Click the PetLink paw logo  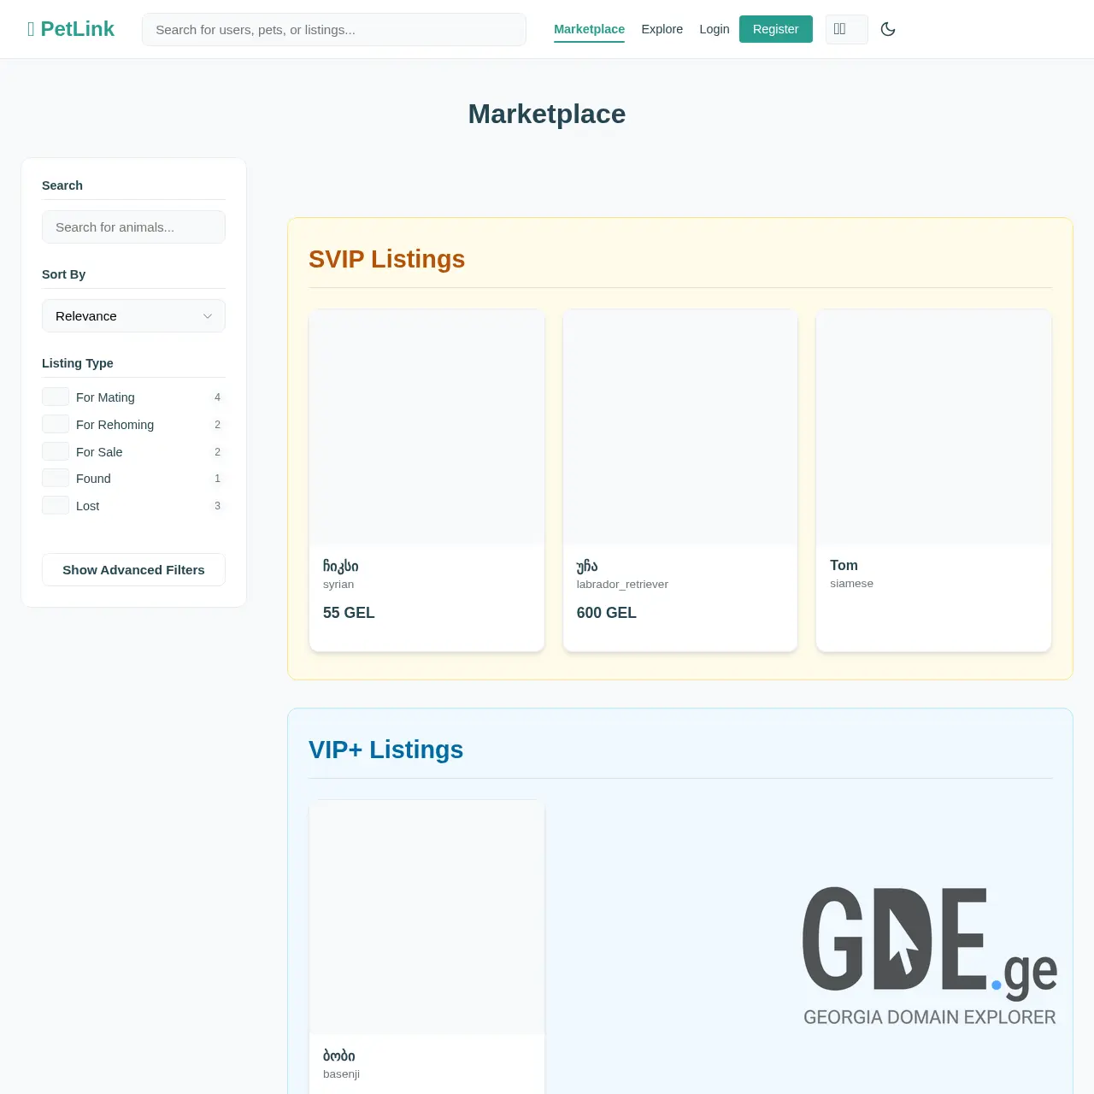[31, 28]
